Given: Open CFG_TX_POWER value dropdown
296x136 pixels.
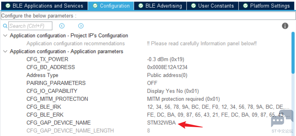Looking at the screenshot, I should click(166, 59).
